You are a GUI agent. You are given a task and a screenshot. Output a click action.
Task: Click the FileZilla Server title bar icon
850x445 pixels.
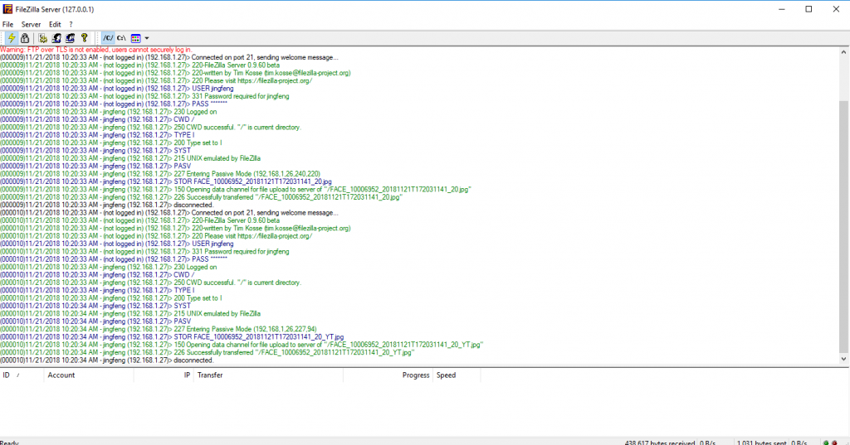(x=7, y=9)
